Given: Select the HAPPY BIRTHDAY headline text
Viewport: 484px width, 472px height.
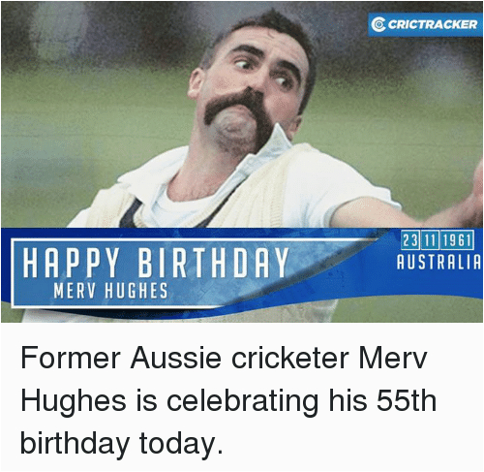Looking at the screenshot, I should [156, 263].
